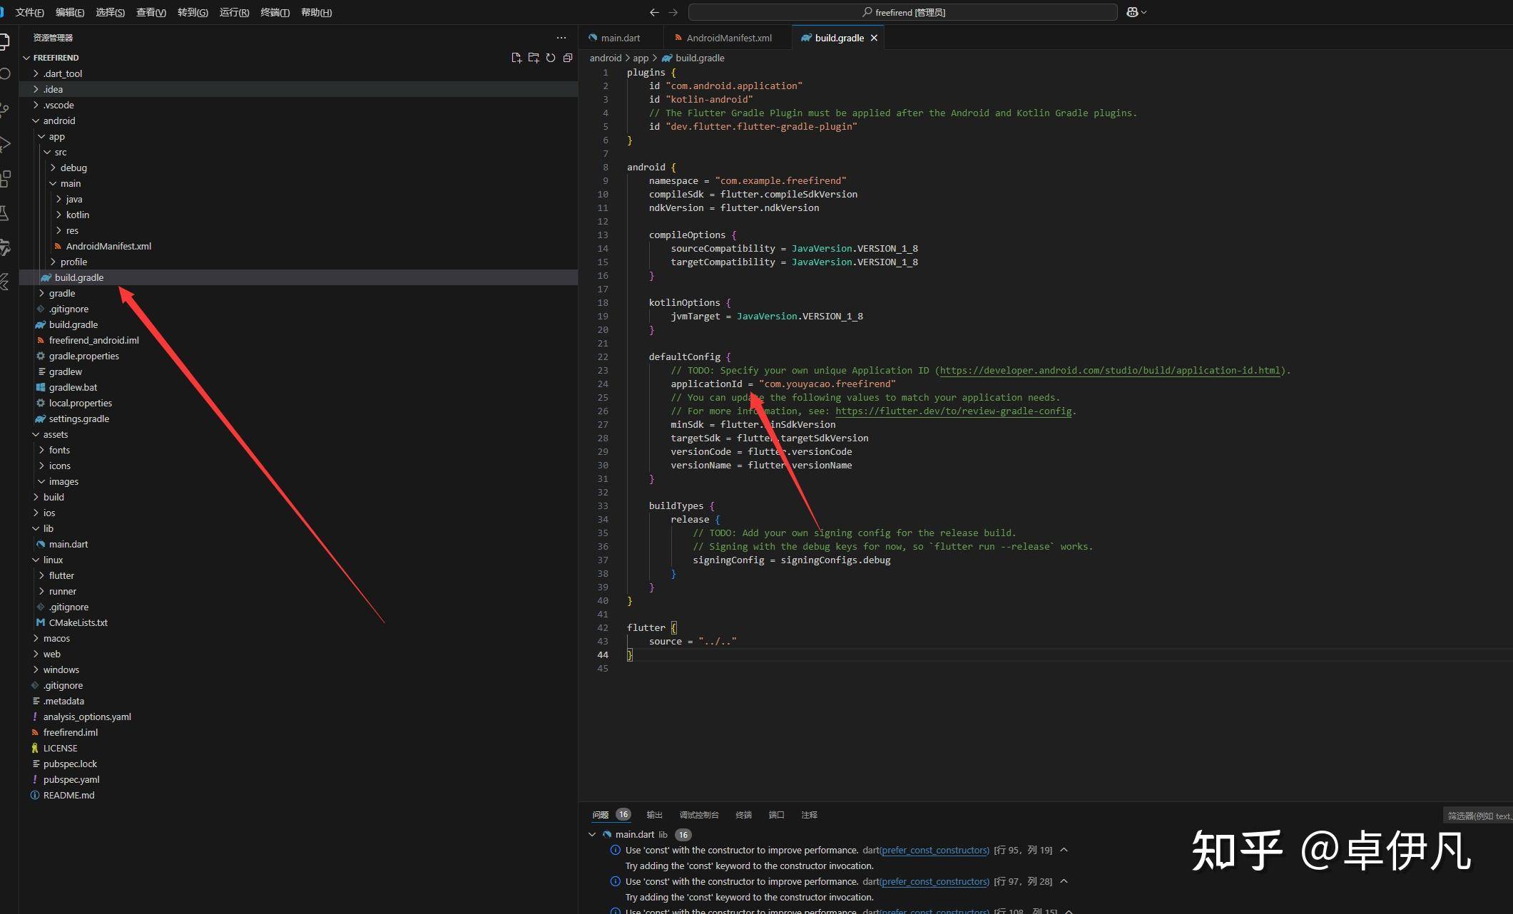Click the CMake icon beside CMakeLists.txt
This screenshot has height=914, width=1513.
41,622
